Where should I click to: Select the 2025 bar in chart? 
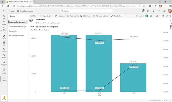[133, 78]
